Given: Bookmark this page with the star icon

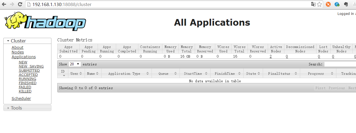Looking at the screenshot, I should pyautogui.click(x=319, y=4).
